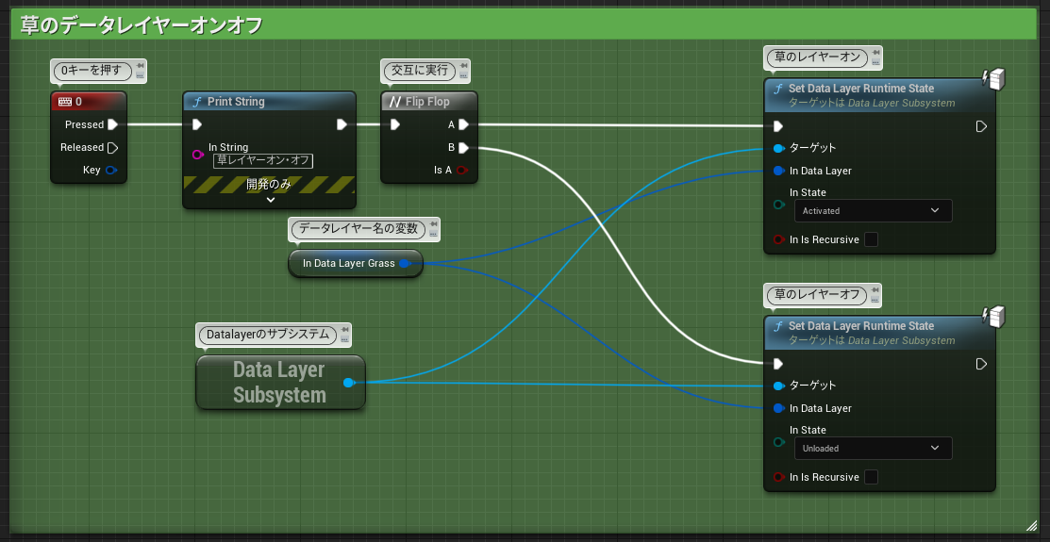Click the 開発のみ development-only label
The height and width of the screenshot is (542, 1050).
[x=269, y=185]
